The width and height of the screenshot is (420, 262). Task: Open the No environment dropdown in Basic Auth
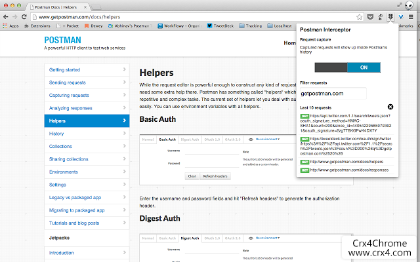pyautogui.click(x=268, y=140)
